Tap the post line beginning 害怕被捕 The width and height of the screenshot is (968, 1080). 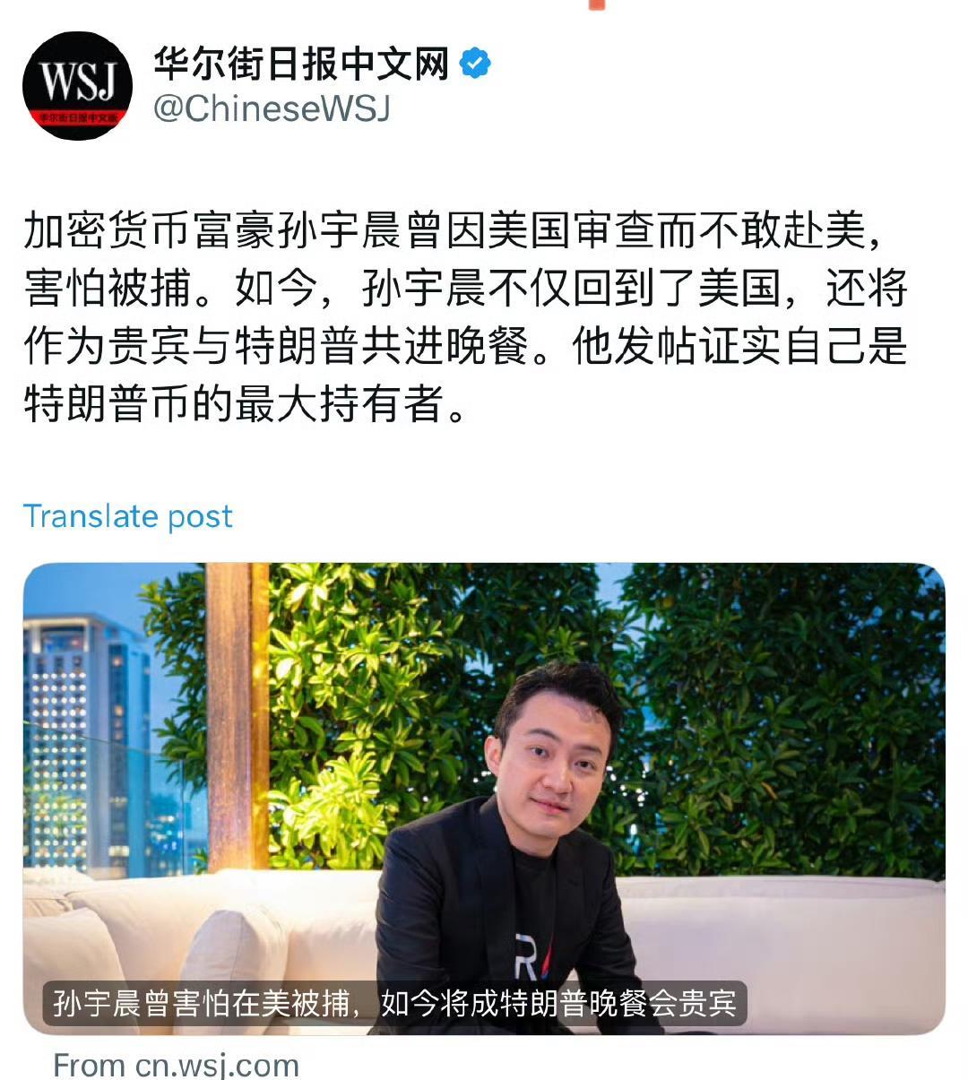tap(466, 288)
